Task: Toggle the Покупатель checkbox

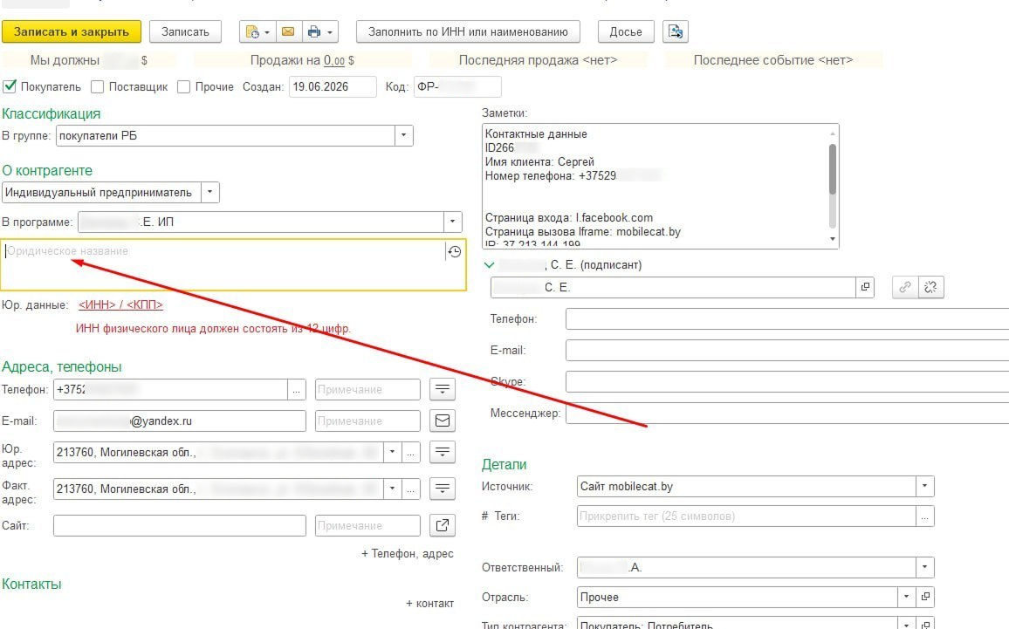Action: 10,86
